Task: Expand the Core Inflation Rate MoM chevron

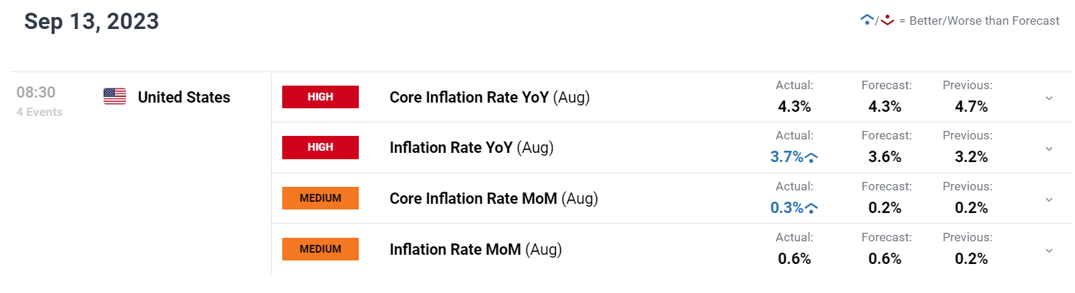Action: coord(1049,200)
